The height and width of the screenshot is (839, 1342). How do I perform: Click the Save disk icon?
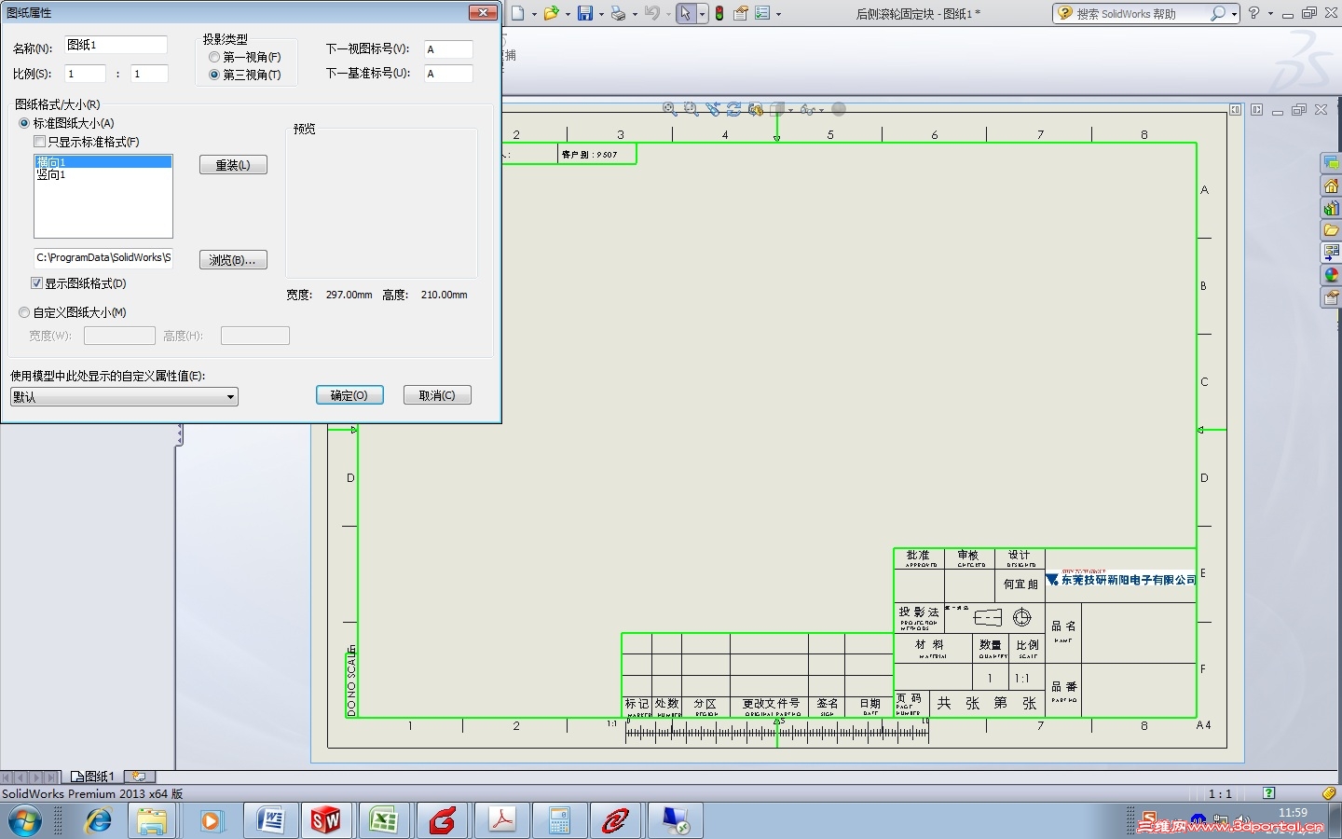585,13
